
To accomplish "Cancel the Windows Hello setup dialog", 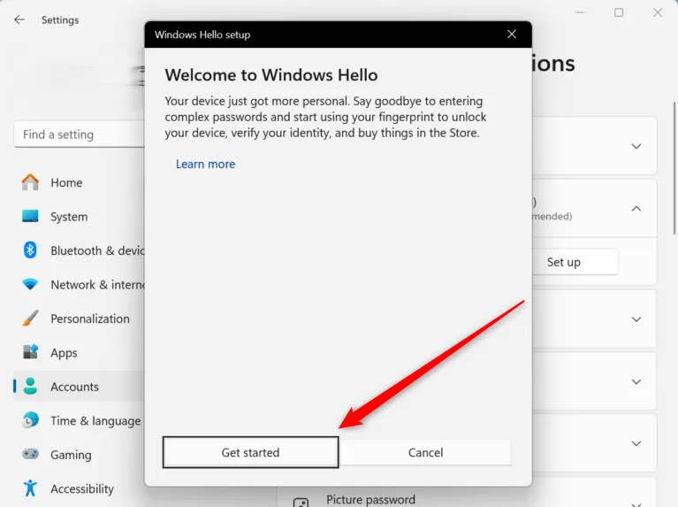I will point(425,452).
